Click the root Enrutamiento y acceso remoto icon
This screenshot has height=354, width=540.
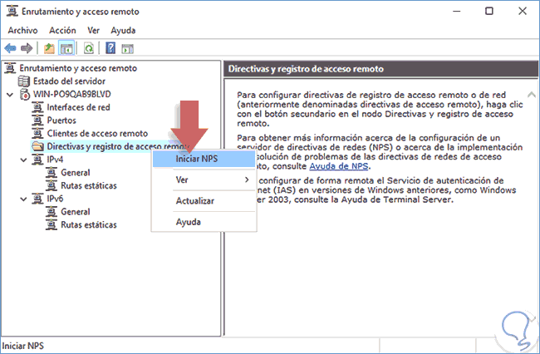click(10, 68)
